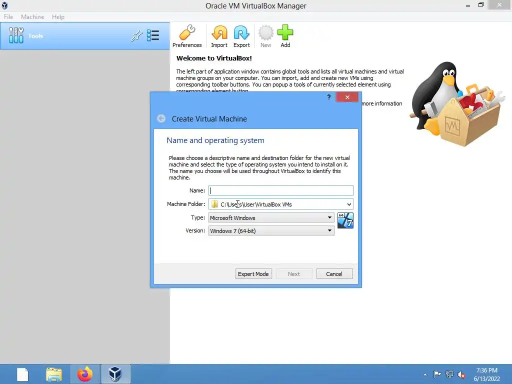The height and width of the screenshot is (384, 512).
Task: Click the VirtualBox taskbar icon
Action: tap(115, 374)
